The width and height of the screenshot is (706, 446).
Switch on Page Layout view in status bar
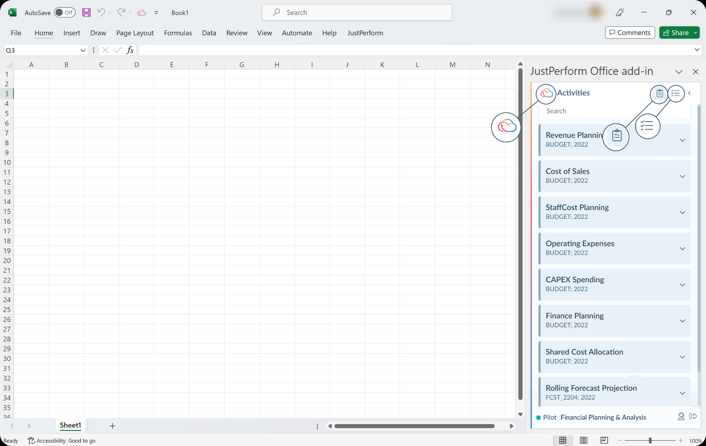(583, 440)
